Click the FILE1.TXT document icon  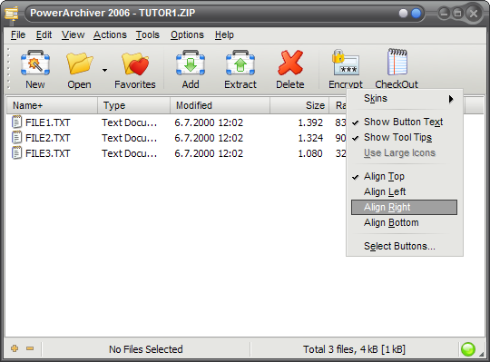click(x=16, y=122)
